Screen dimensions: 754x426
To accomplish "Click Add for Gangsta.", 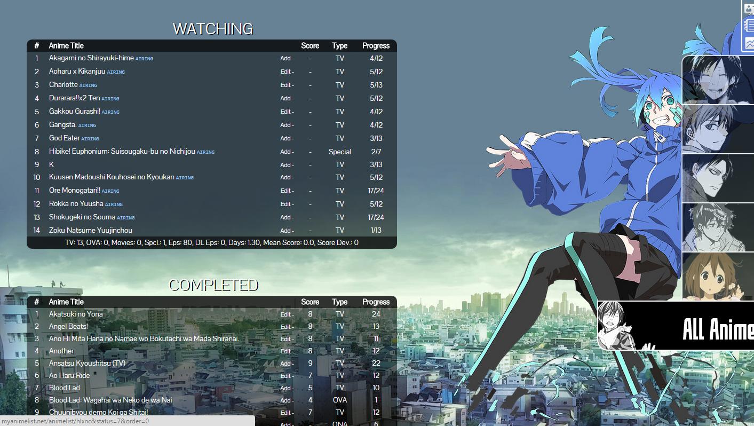I will coord(285,125).
